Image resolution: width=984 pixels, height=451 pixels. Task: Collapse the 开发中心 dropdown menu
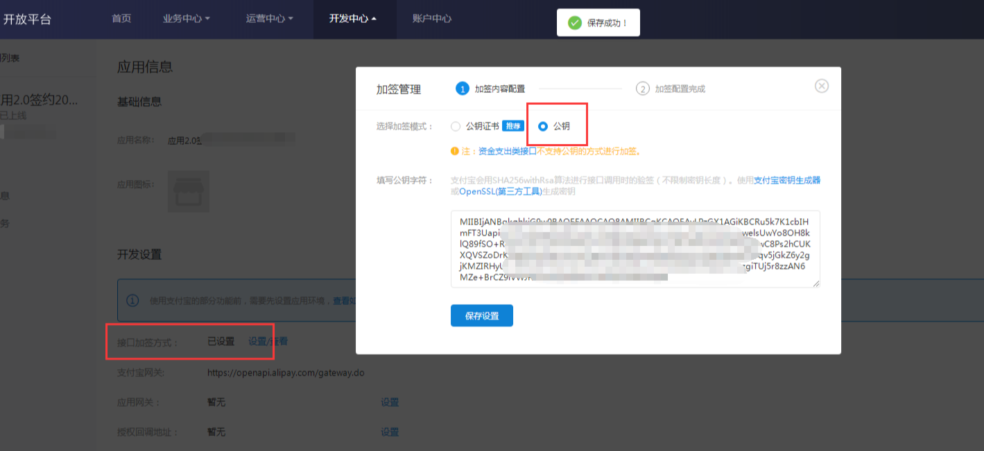click(353, 19)
